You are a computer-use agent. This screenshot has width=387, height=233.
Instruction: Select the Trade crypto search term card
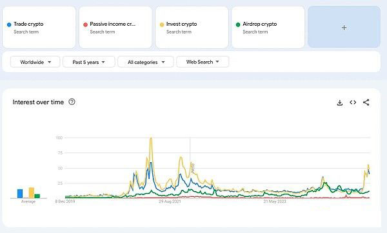(x=39, y=27)
